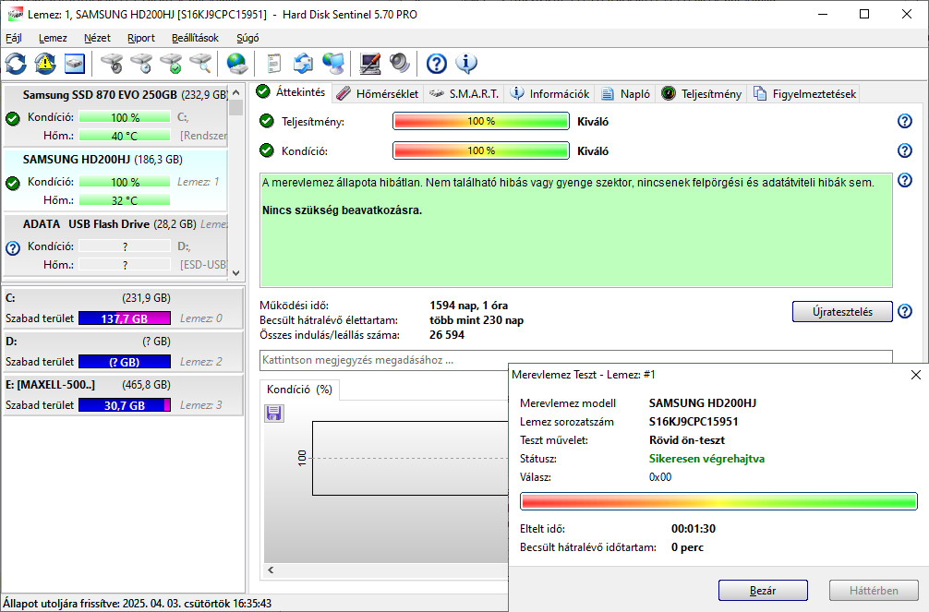Open the Beállítások menu
929x612 pixels.
[x=196, y=38]
